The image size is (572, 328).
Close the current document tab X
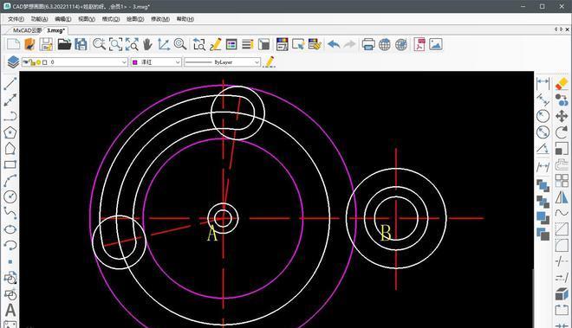coord(568,29)
